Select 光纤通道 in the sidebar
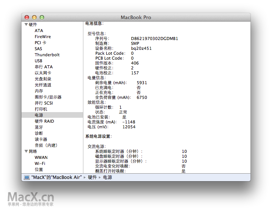 [x=43, y=85]
